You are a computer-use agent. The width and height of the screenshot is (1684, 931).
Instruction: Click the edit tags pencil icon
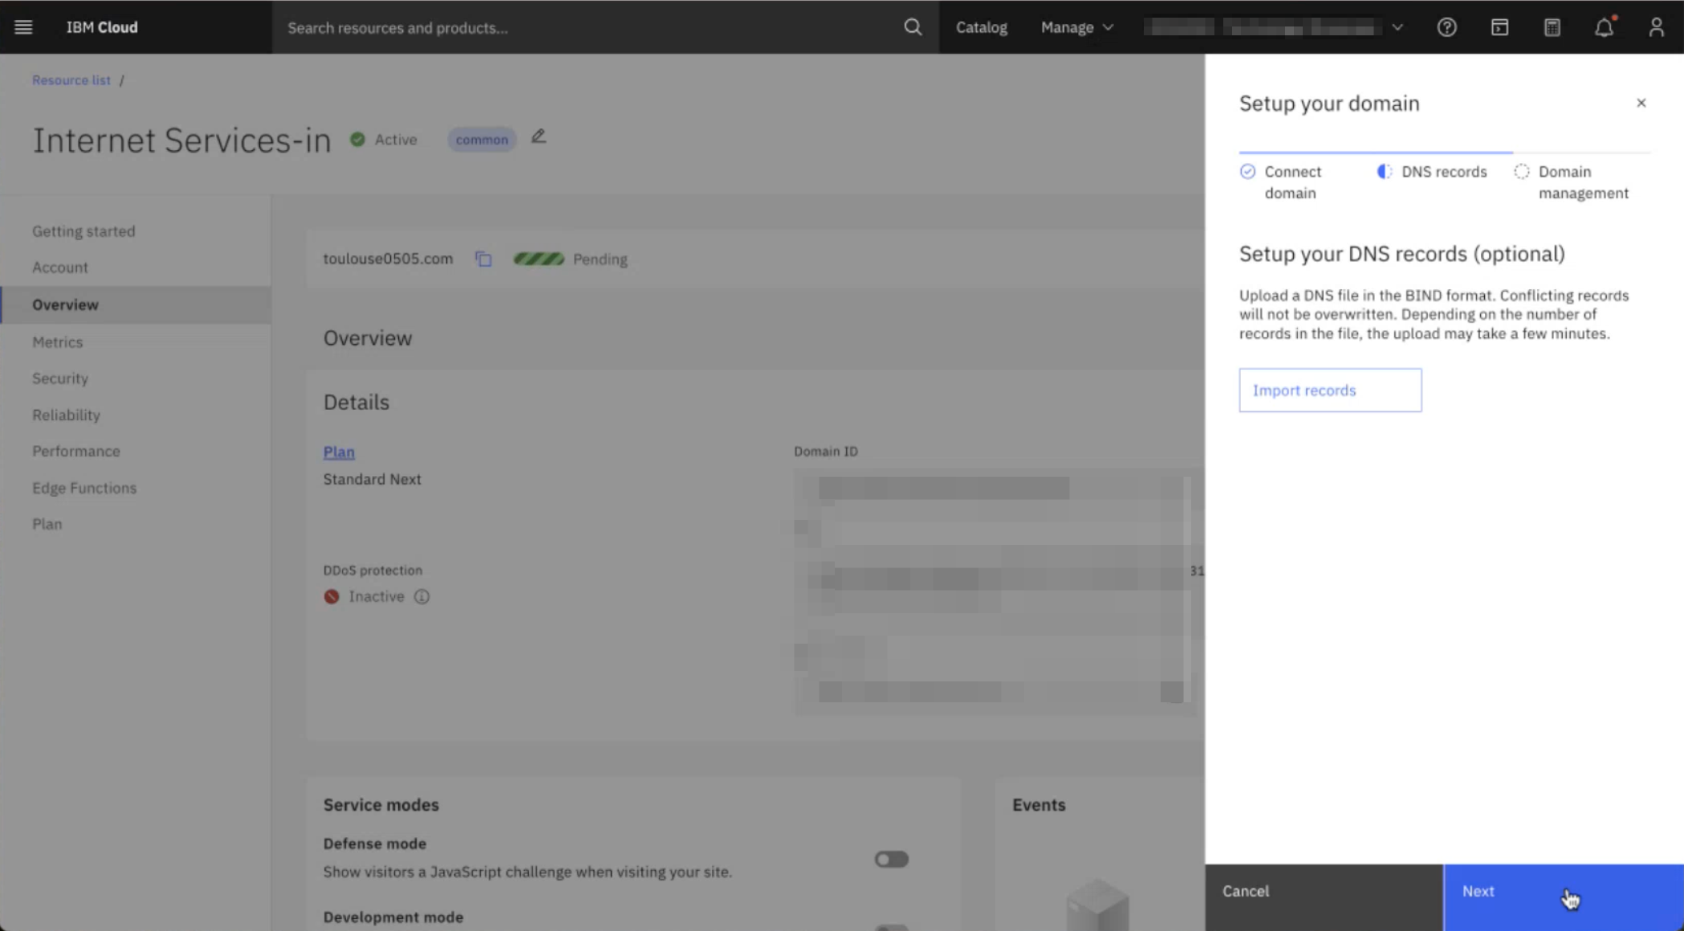539,137
